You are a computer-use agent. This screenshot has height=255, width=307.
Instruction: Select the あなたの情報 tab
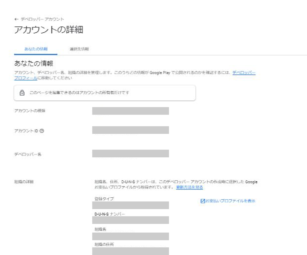[x=36, y=49]
